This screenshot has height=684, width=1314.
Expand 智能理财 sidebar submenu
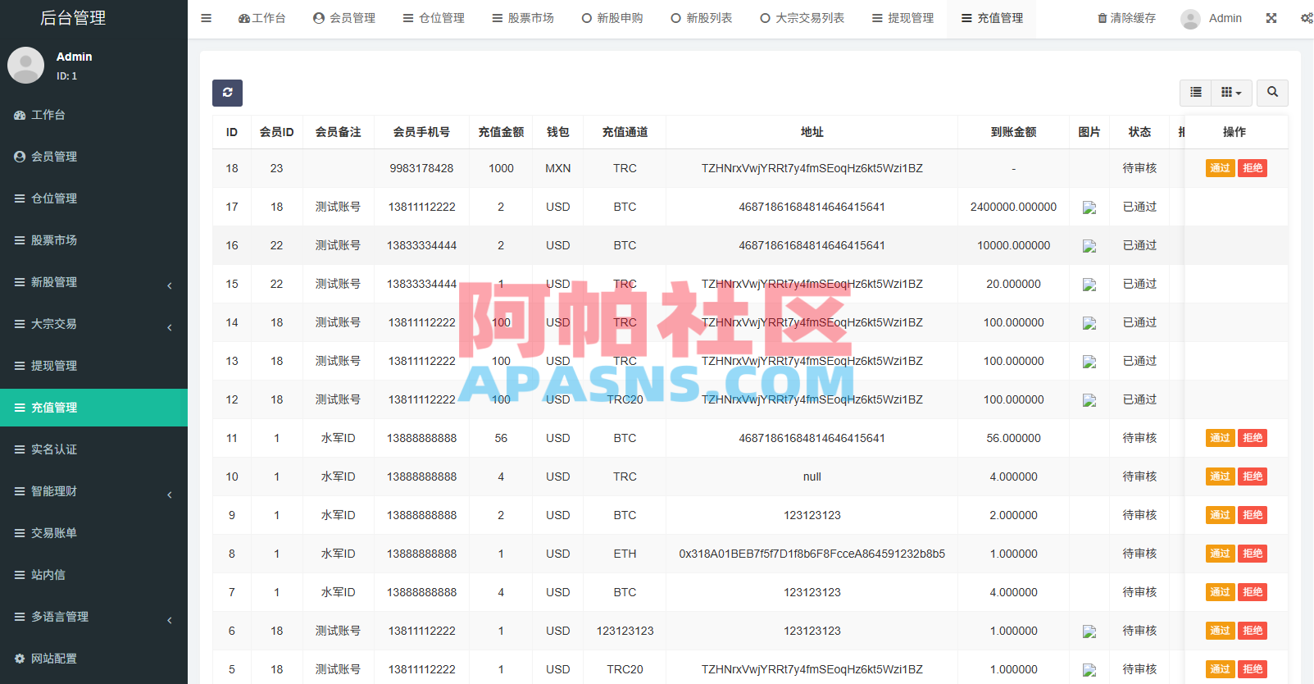click(93, 491)
